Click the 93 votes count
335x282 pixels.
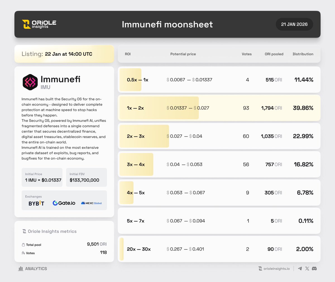(x=246, y=108)
